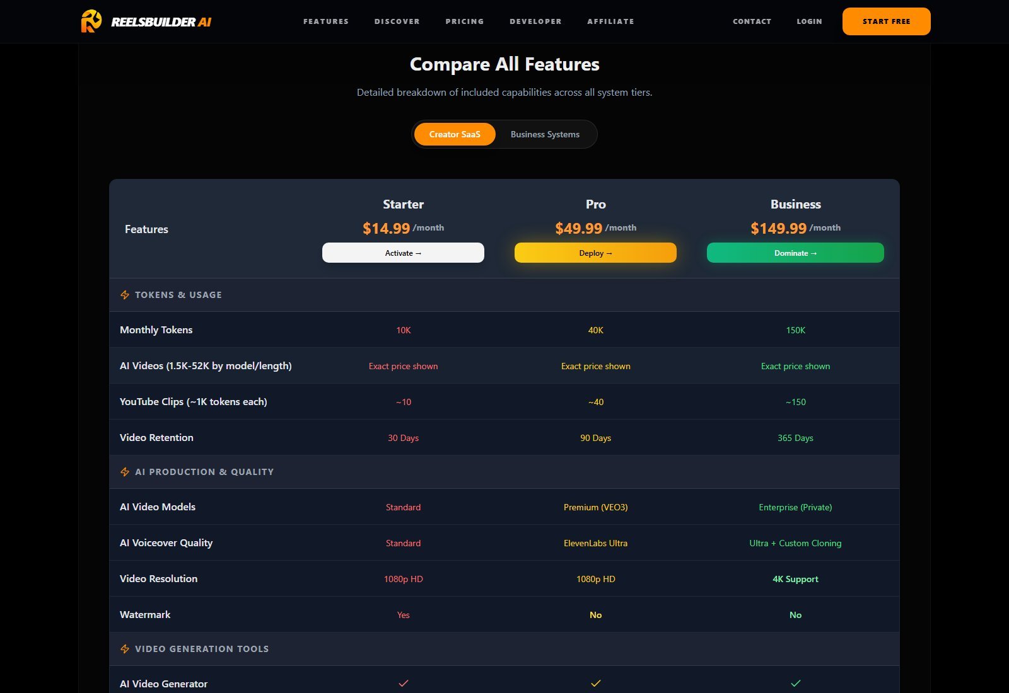Click the Business plan Dominate button
This screenshot has width=1009, height=693.
point(796,253)
